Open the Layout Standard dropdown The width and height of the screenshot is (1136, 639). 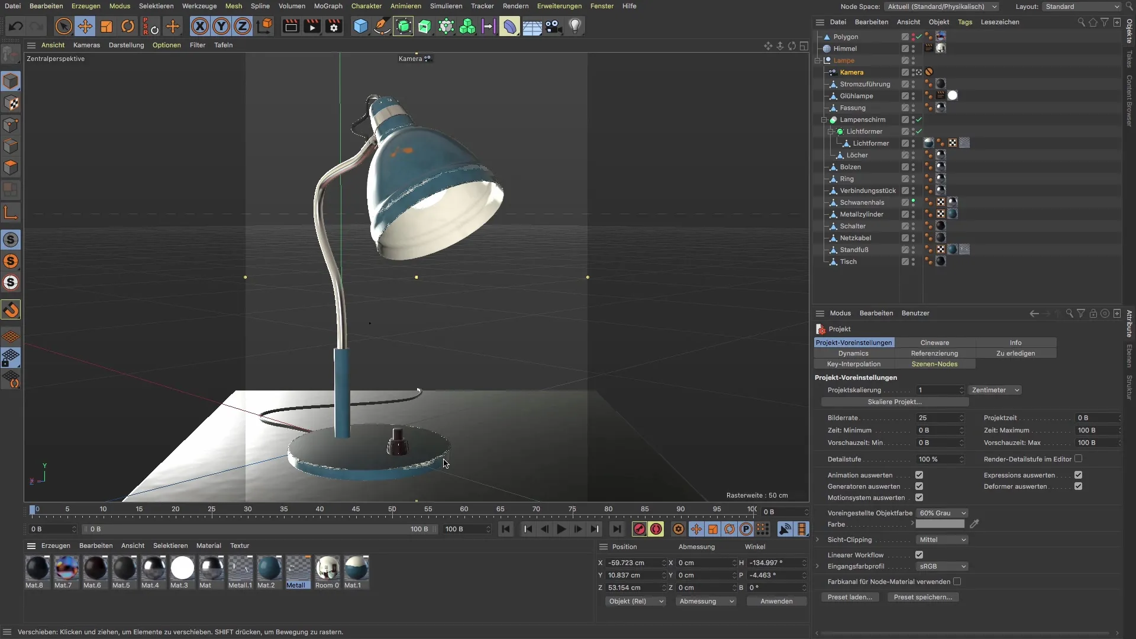[x=1082, y=7]
